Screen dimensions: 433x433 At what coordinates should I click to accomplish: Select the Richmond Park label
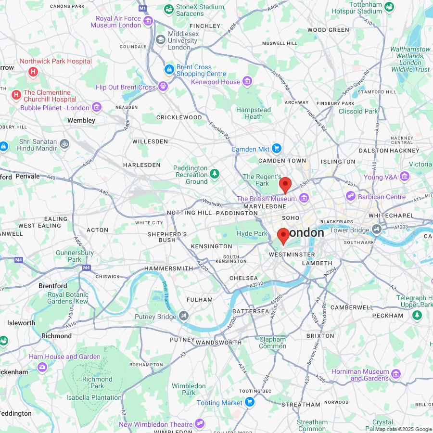pos(97,383)
